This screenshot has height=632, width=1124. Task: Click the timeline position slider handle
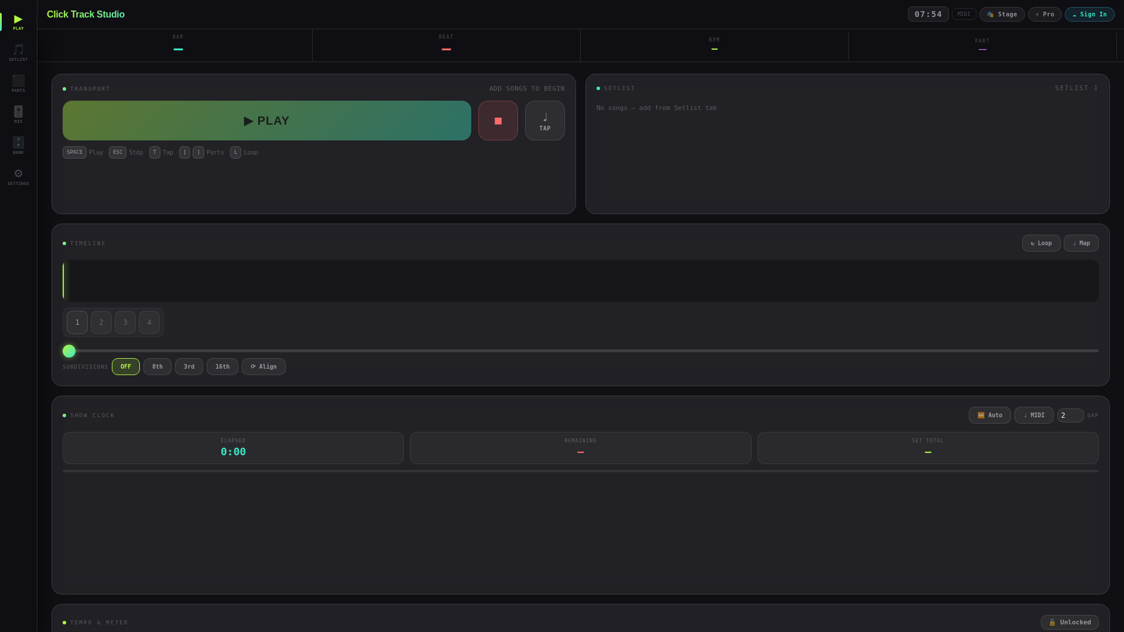pyautogui.click(x=69, y=351)
